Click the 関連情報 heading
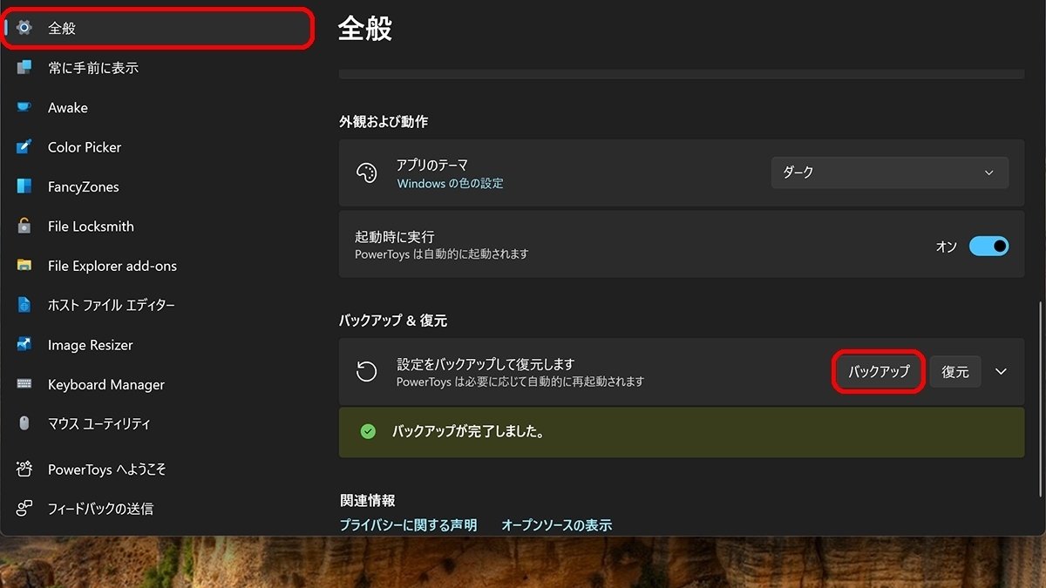The image size is (1046, 588). pyautogui.click(x=367, y=500)
